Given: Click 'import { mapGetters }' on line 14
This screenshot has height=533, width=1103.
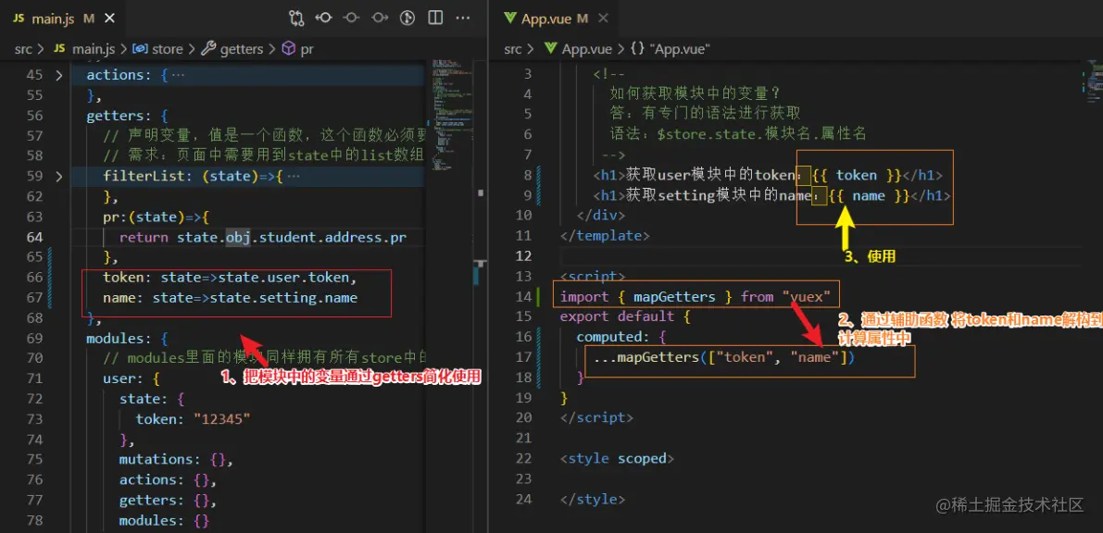Looking at the screenshot, I should (x=647, y=297).
